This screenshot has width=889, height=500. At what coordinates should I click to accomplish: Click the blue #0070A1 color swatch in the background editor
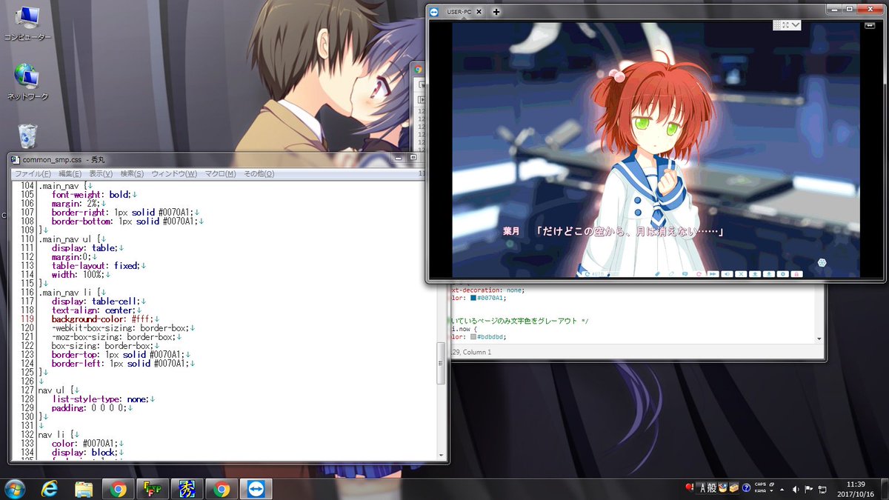[x=474, y=298]
